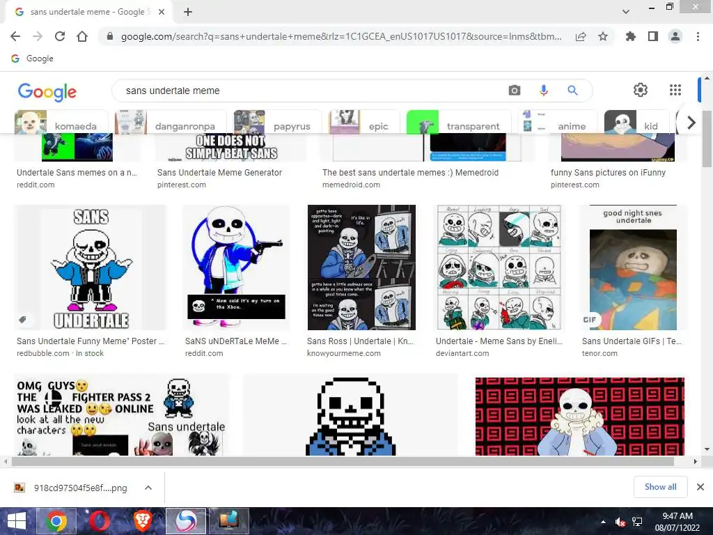Submit search with magnifier icon
Viewport: 713px width, 535px height.
(x=572, y=91)
